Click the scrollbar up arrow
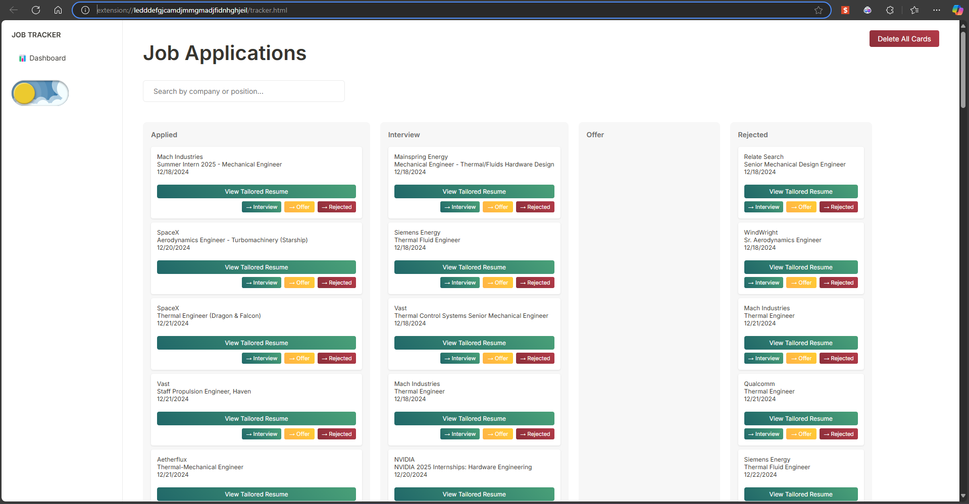 click(963, 25)
